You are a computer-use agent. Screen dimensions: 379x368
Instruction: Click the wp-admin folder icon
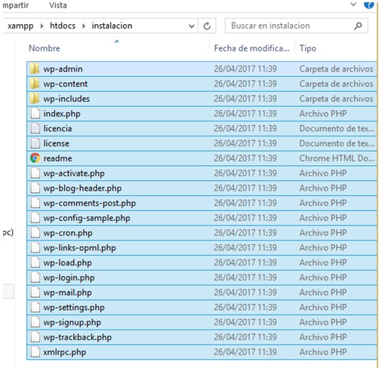coord(35,69)
